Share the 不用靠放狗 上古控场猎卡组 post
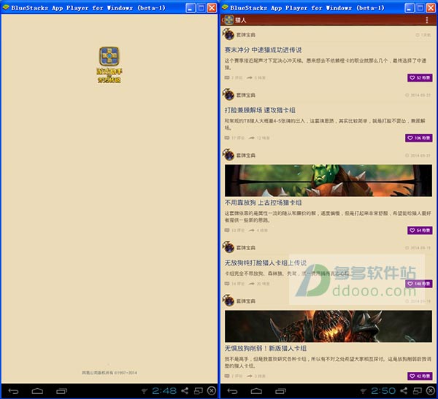This screenshot has height=399, width=438. click(258, 231)
